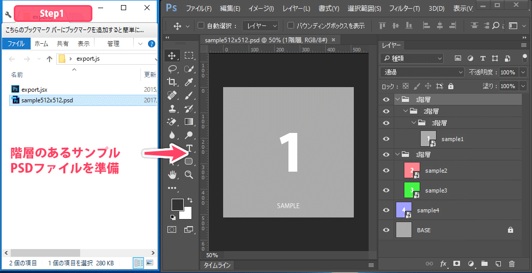Open Layers panel menu icon
Screen dimensions: 532x273
point(523,45)
